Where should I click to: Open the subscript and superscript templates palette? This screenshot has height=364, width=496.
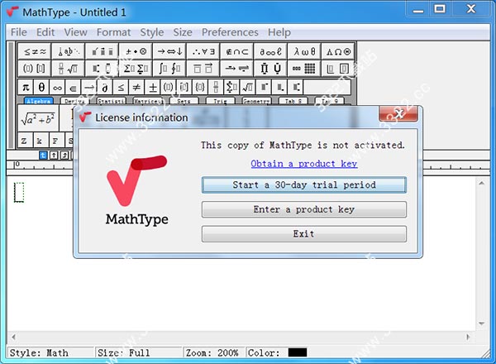pyautogui.click(x=103, y=69)
